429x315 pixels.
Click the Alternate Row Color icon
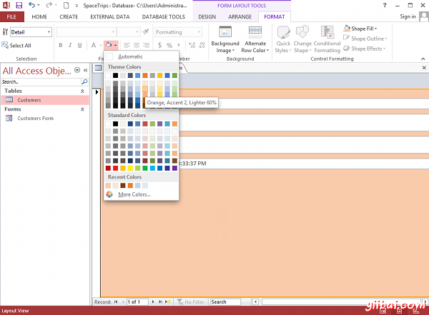(255, 32)
